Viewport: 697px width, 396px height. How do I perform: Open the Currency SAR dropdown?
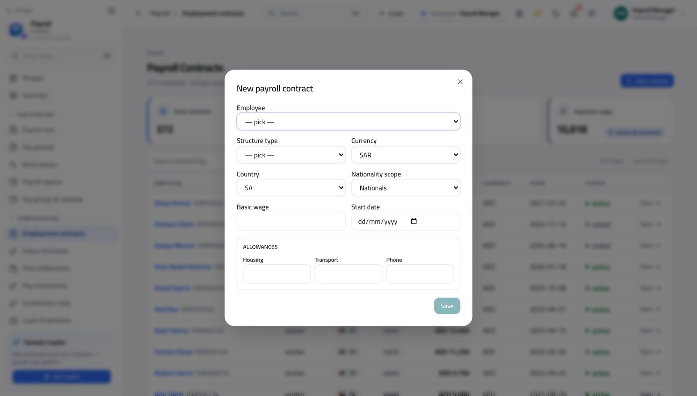406,155
